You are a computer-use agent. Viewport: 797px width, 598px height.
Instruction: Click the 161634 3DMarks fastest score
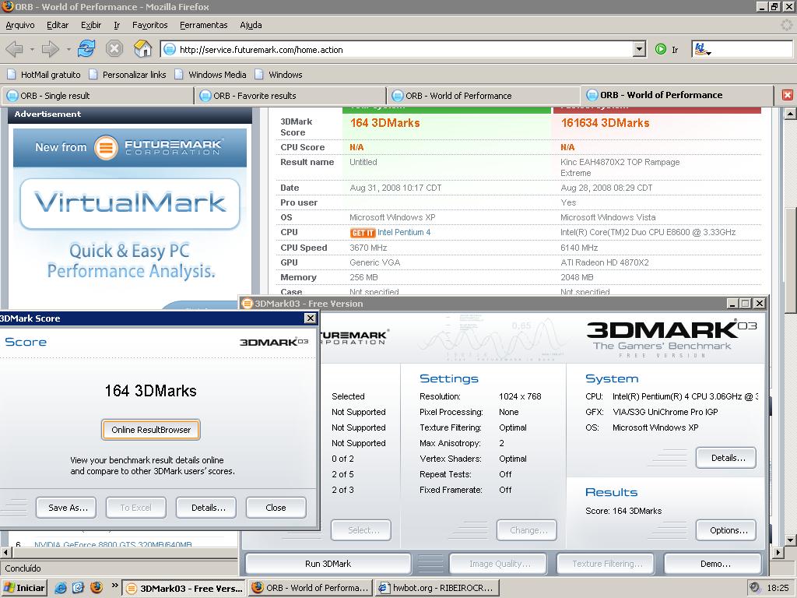click(x=605, y=123)
